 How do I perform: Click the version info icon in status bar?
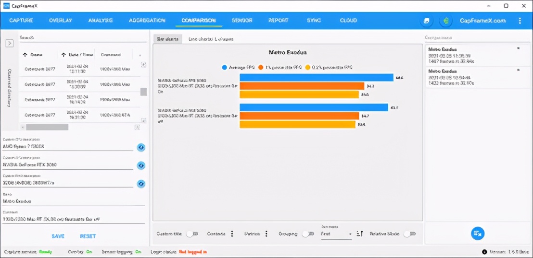coord(484,252)
